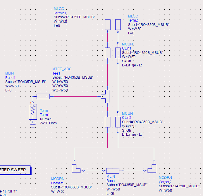Select the right CLin1 coupled-line rectangle

pos(118,53)
